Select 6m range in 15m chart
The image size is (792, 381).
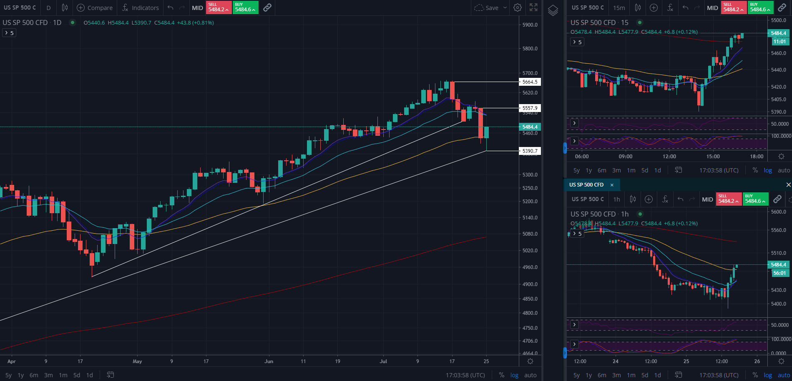602,170
